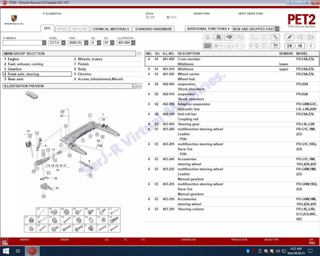Open the Model GT3-5 dropdown

[63, 42]
